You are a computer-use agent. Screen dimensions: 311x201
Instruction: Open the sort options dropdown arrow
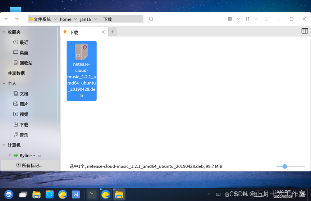256,19
